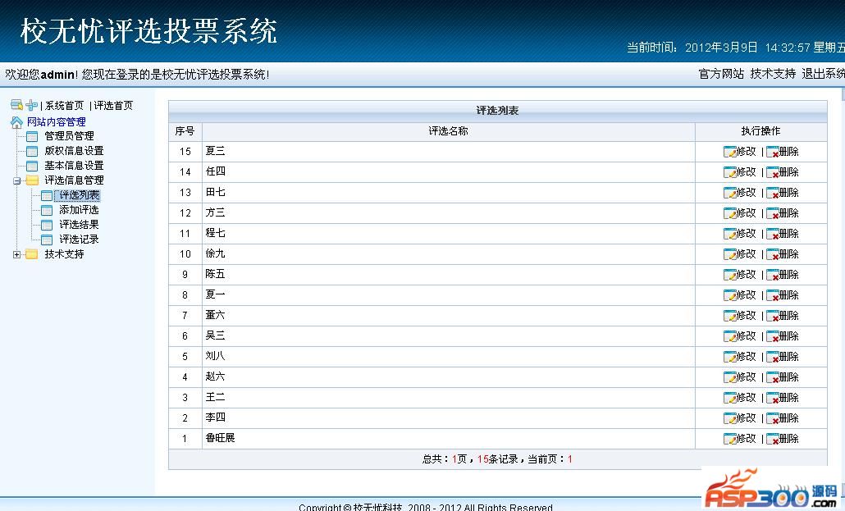Click the delete icon for row 夏一
The height and width of the screenshot is (511, 845).
click(x=772, y=295)
